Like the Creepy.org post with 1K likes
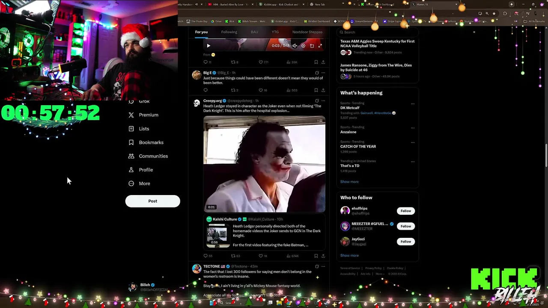Screen dimensions: 548x308 (263, 256)
